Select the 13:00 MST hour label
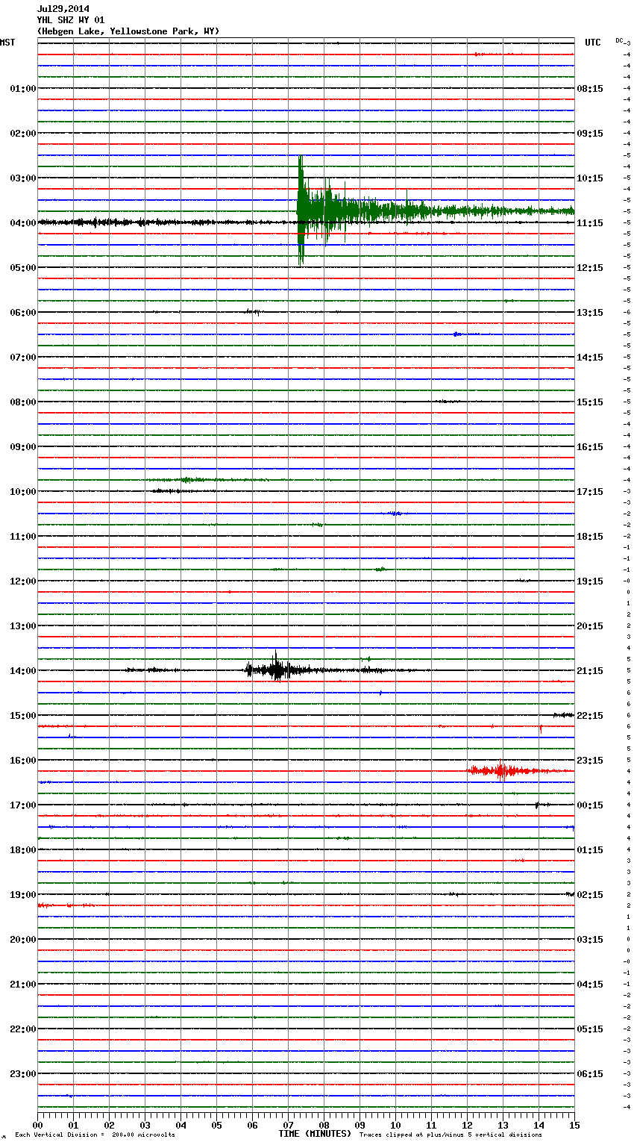634x1145 pixels. click(23, 625)
